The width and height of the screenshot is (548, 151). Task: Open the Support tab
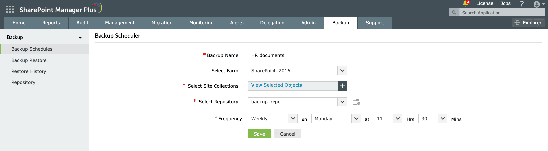(x=375, y=23)
